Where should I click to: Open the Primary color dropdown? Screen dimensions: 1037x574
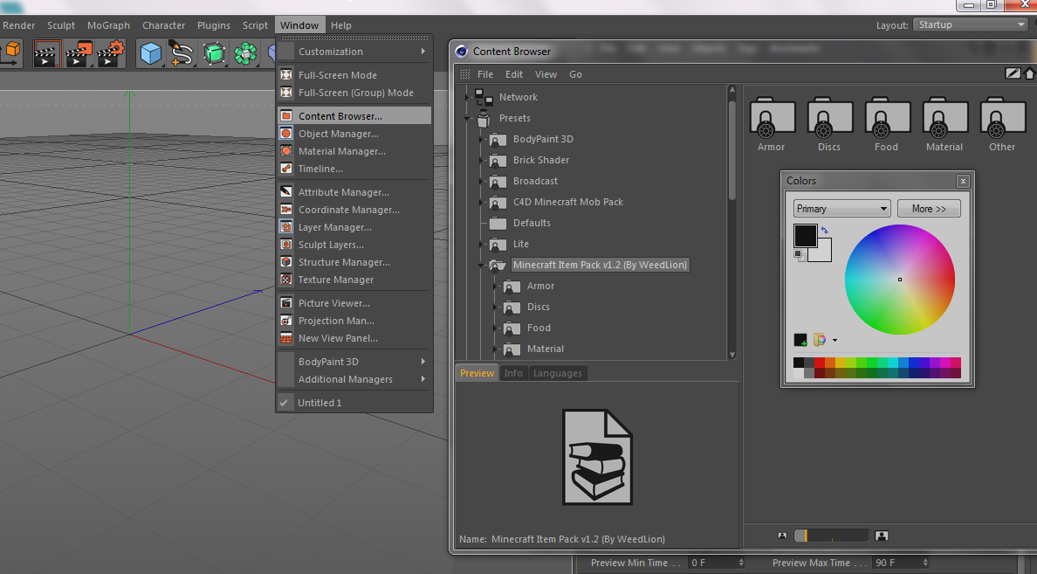tap(841, 209)
